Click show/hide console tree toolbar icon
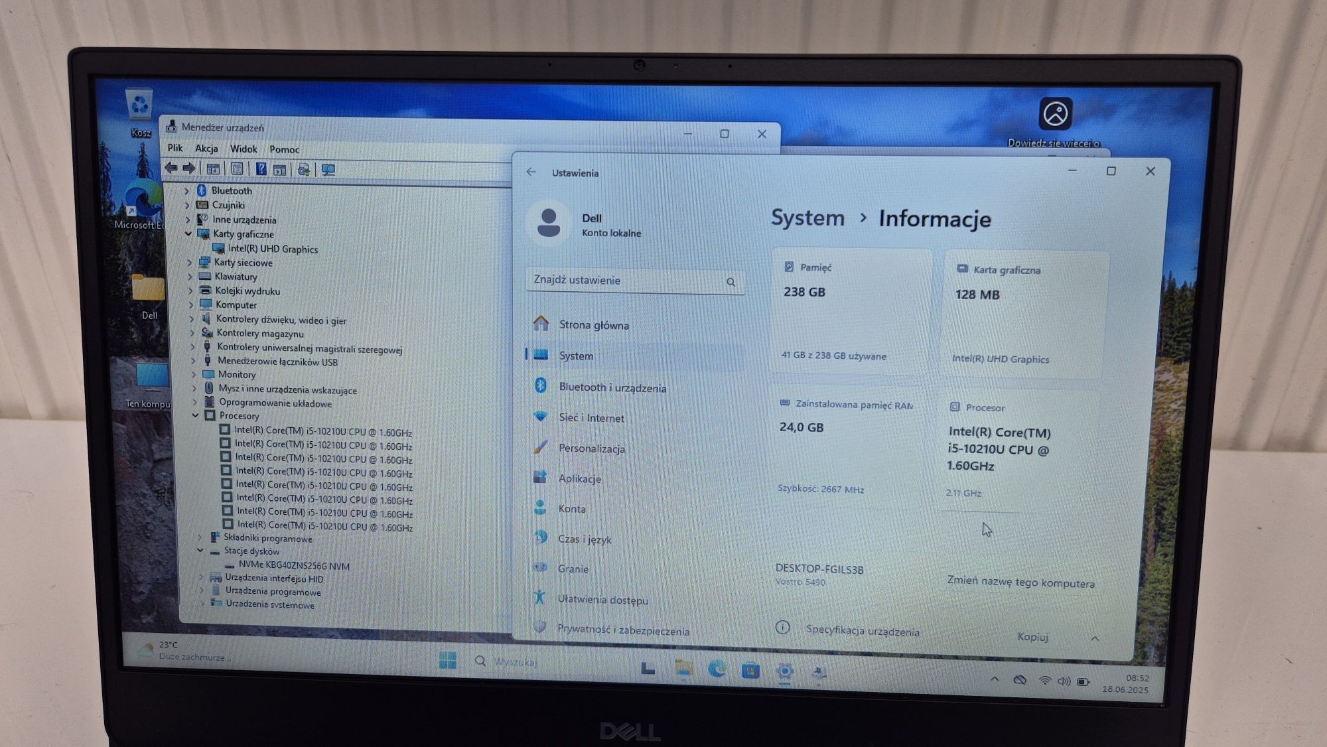 click(213, 169)
